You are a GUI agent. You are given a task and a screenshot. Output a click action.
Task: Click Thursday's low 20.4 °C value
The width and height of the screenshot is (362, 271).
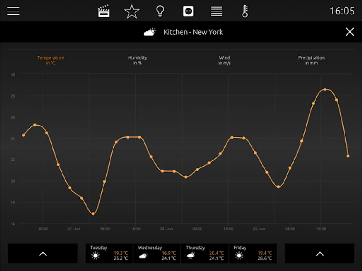[217, 253]
